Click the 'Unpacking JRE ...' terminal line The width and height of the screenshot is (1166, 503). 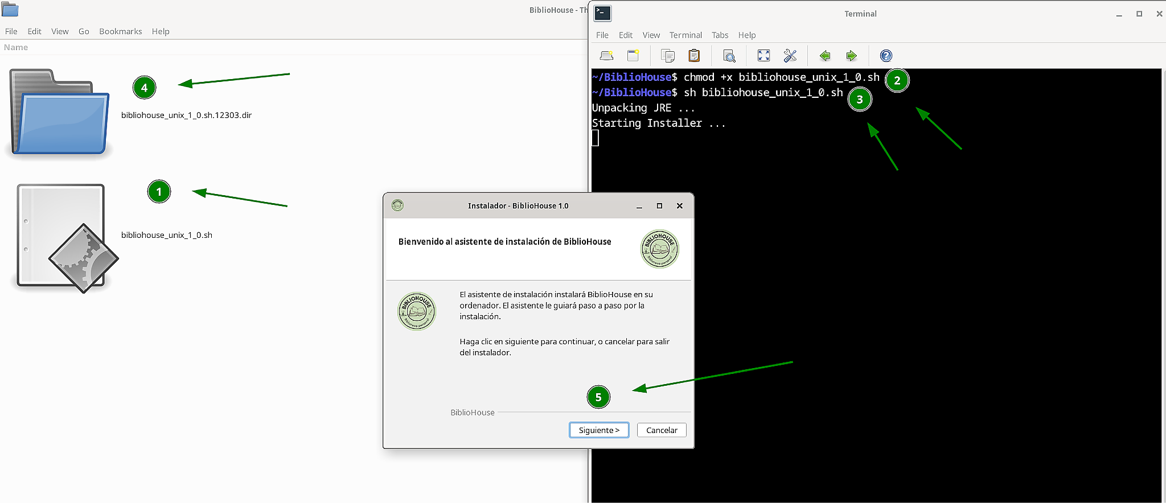(643, 108)
